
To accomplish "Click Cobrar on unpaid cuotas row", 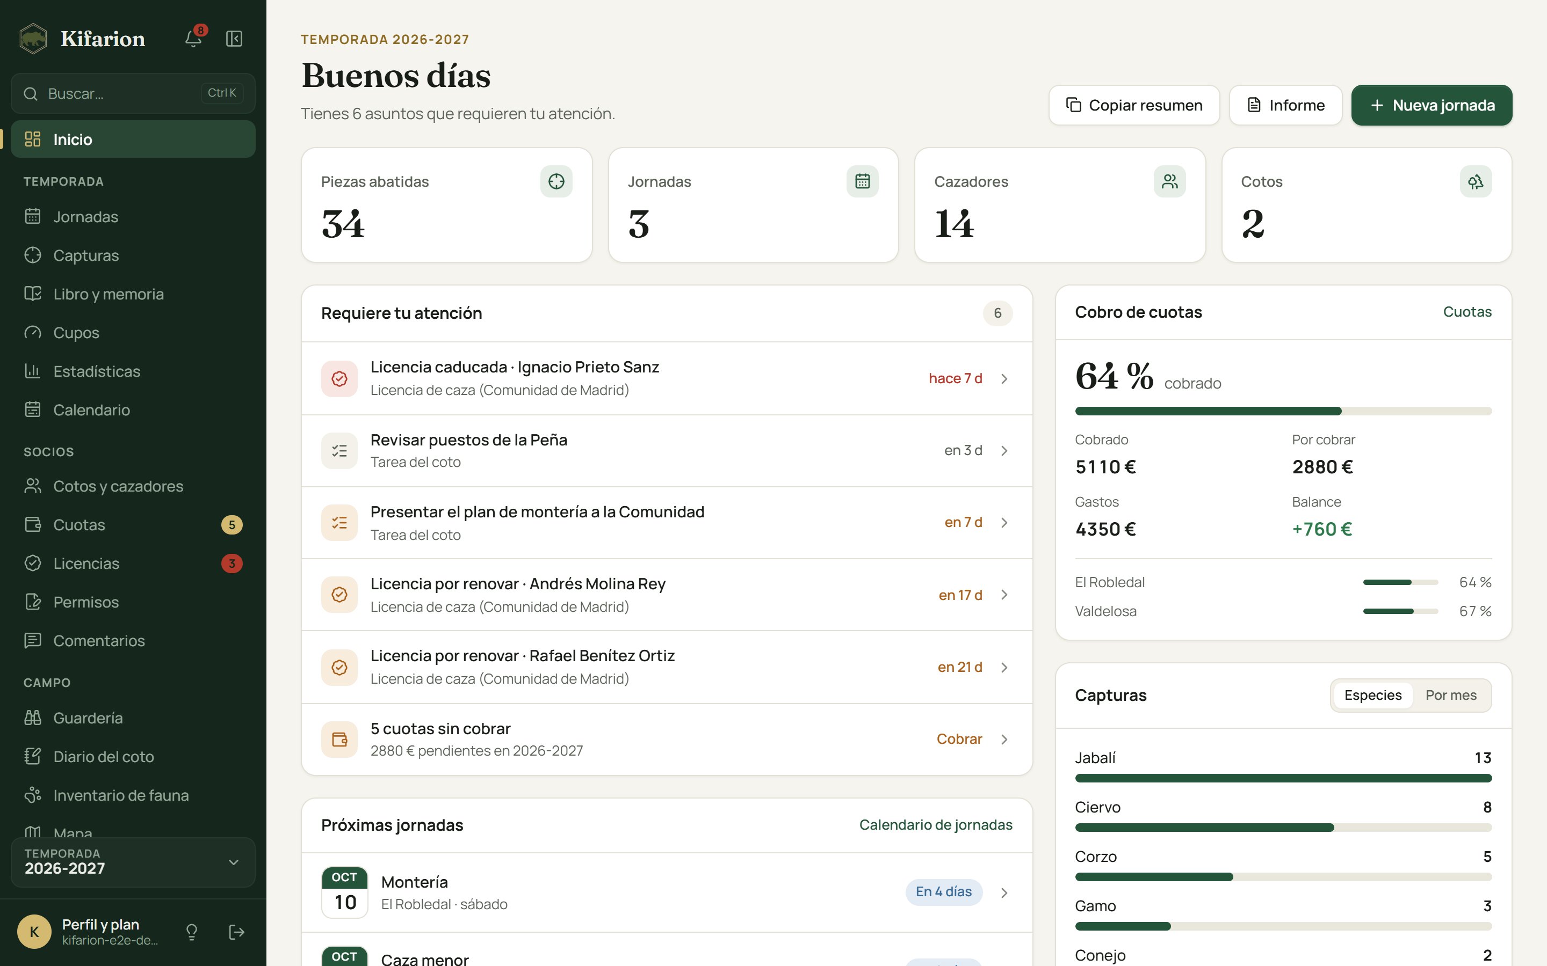I will coord(959,739).
